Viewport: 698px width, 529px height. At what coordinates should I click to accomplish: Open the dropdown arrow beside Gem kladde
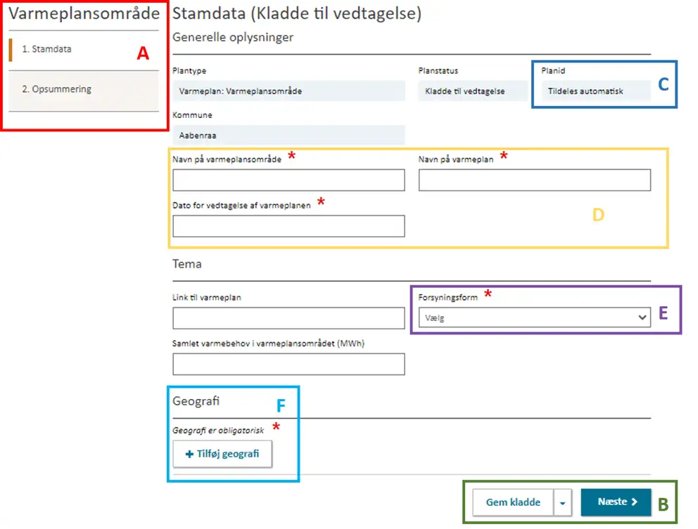click(x=564, y=502)
